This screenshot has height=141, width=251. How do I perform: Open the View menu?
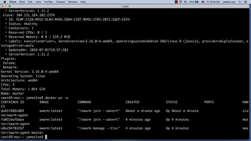38,2
